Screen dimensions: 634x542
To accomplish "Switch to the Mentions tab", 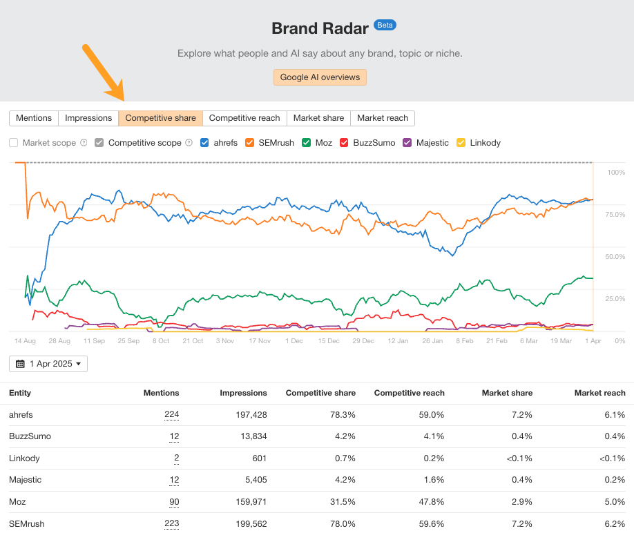I will point(33,118).
